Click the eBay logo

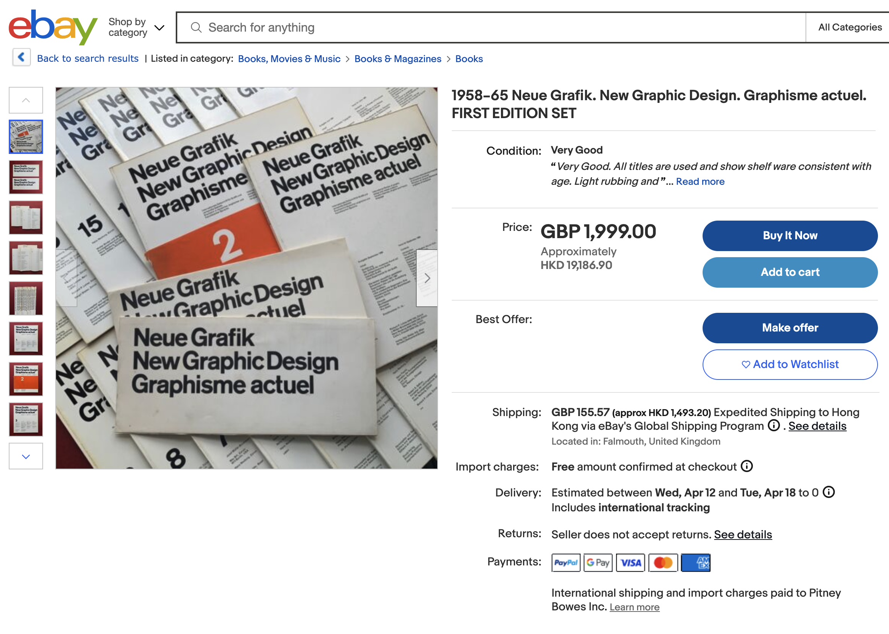(x=53, y=27)
